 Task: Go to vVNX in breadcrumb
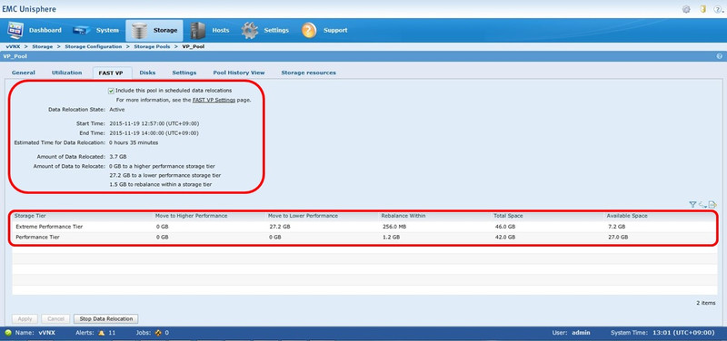(13, 47)
